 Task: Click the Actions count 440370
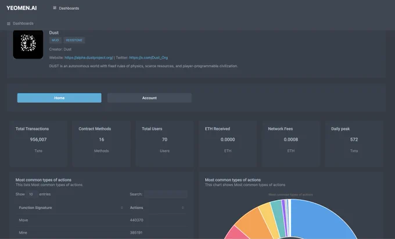pos(137,220)
